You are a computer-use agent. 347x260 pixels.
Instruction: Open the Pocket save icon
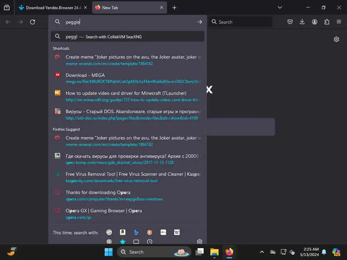(x=290, y=22)
